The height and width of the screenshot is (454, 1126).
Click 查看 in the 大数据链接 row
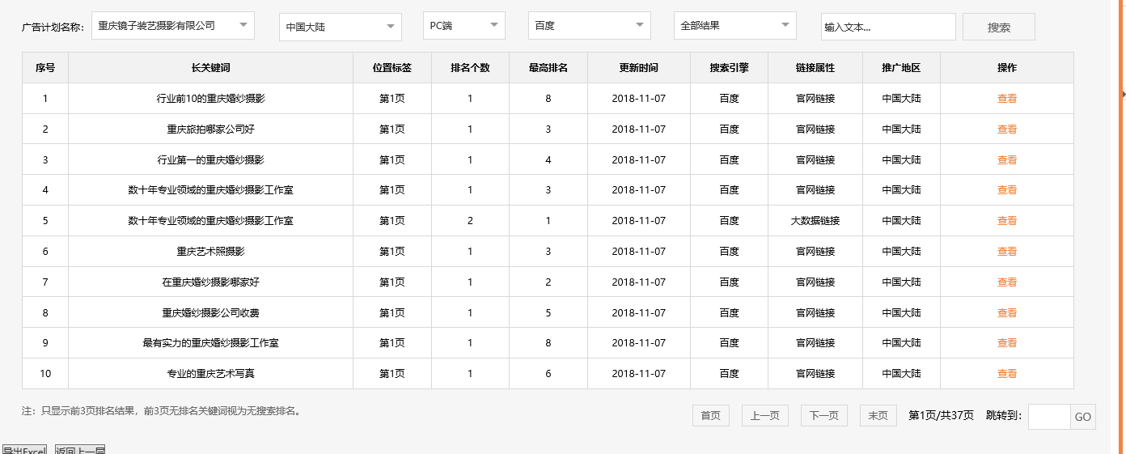point(1007,221)
